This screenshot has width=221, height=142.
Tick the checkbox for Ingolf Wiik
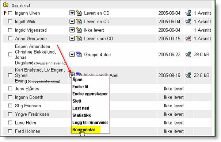[10, 22]
